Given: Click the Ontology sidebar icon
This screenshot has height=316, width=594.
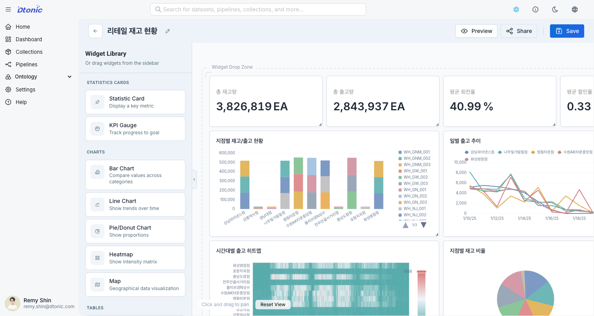Looking at the screenshot, I should (x=8, y=77).
